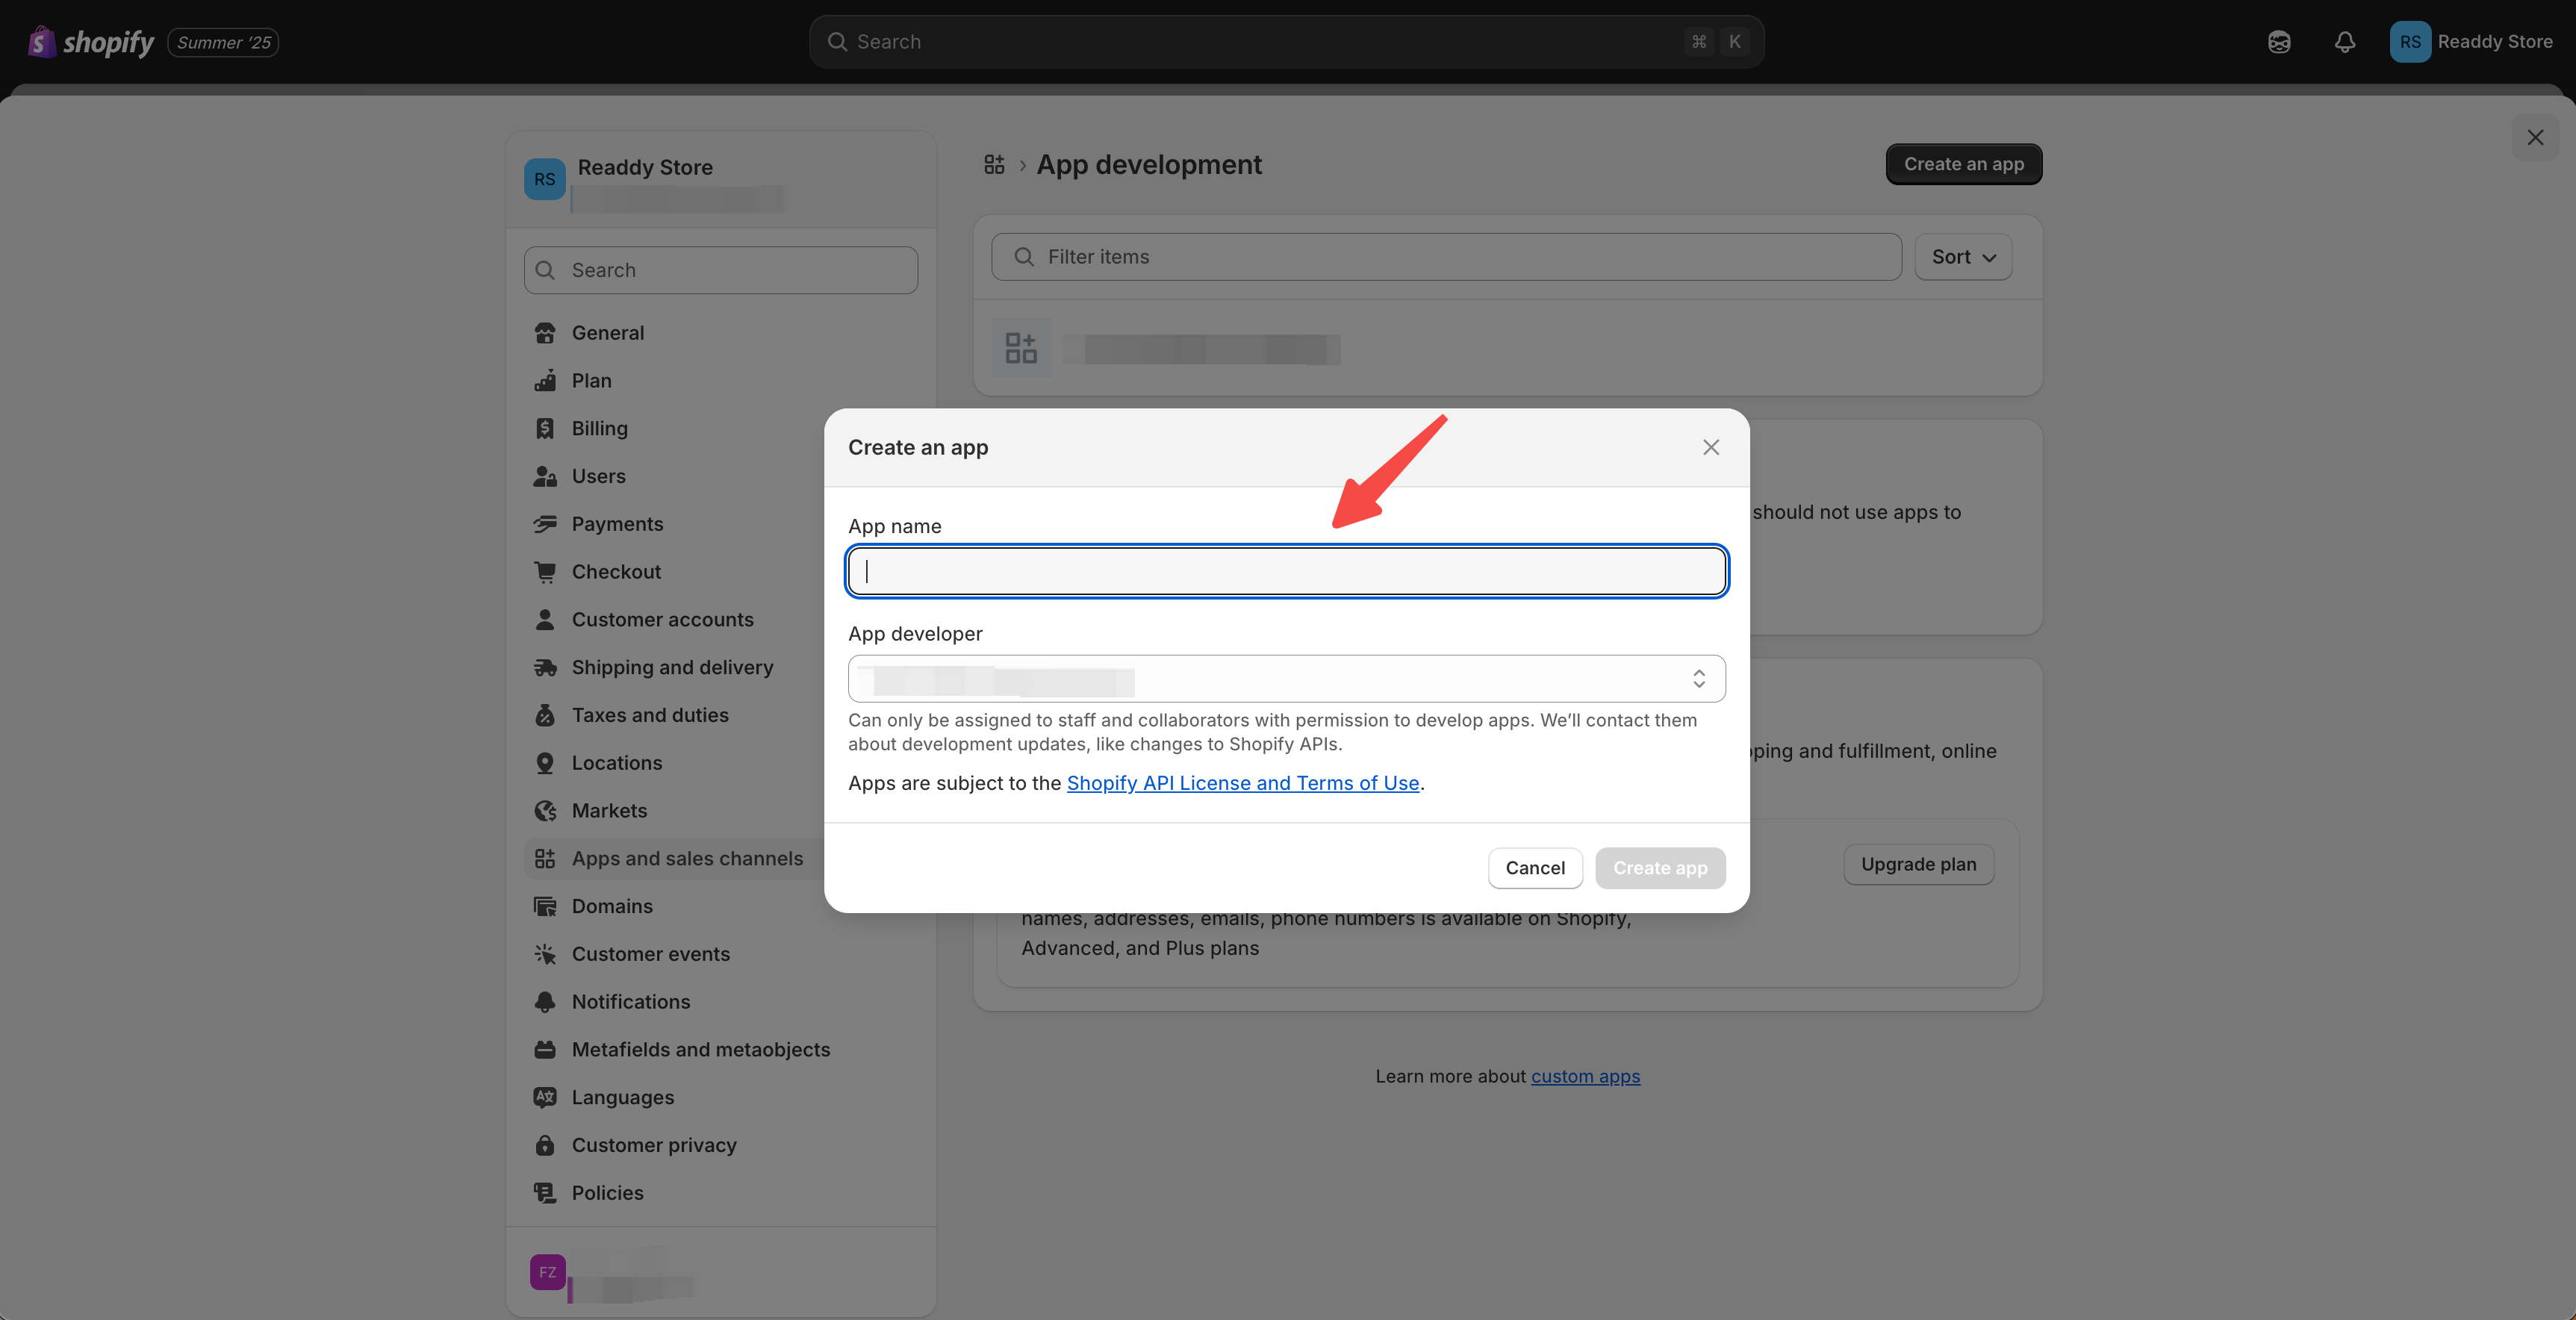Click the Billing receipt icon in sidebar
This screenshot has height=1320, width=2576.
(545, 429)
